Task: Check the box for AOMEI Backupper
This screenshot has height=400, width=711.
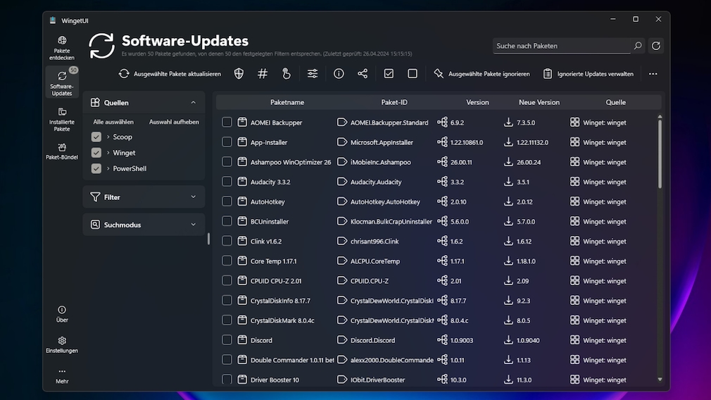Action: point(227,123)
